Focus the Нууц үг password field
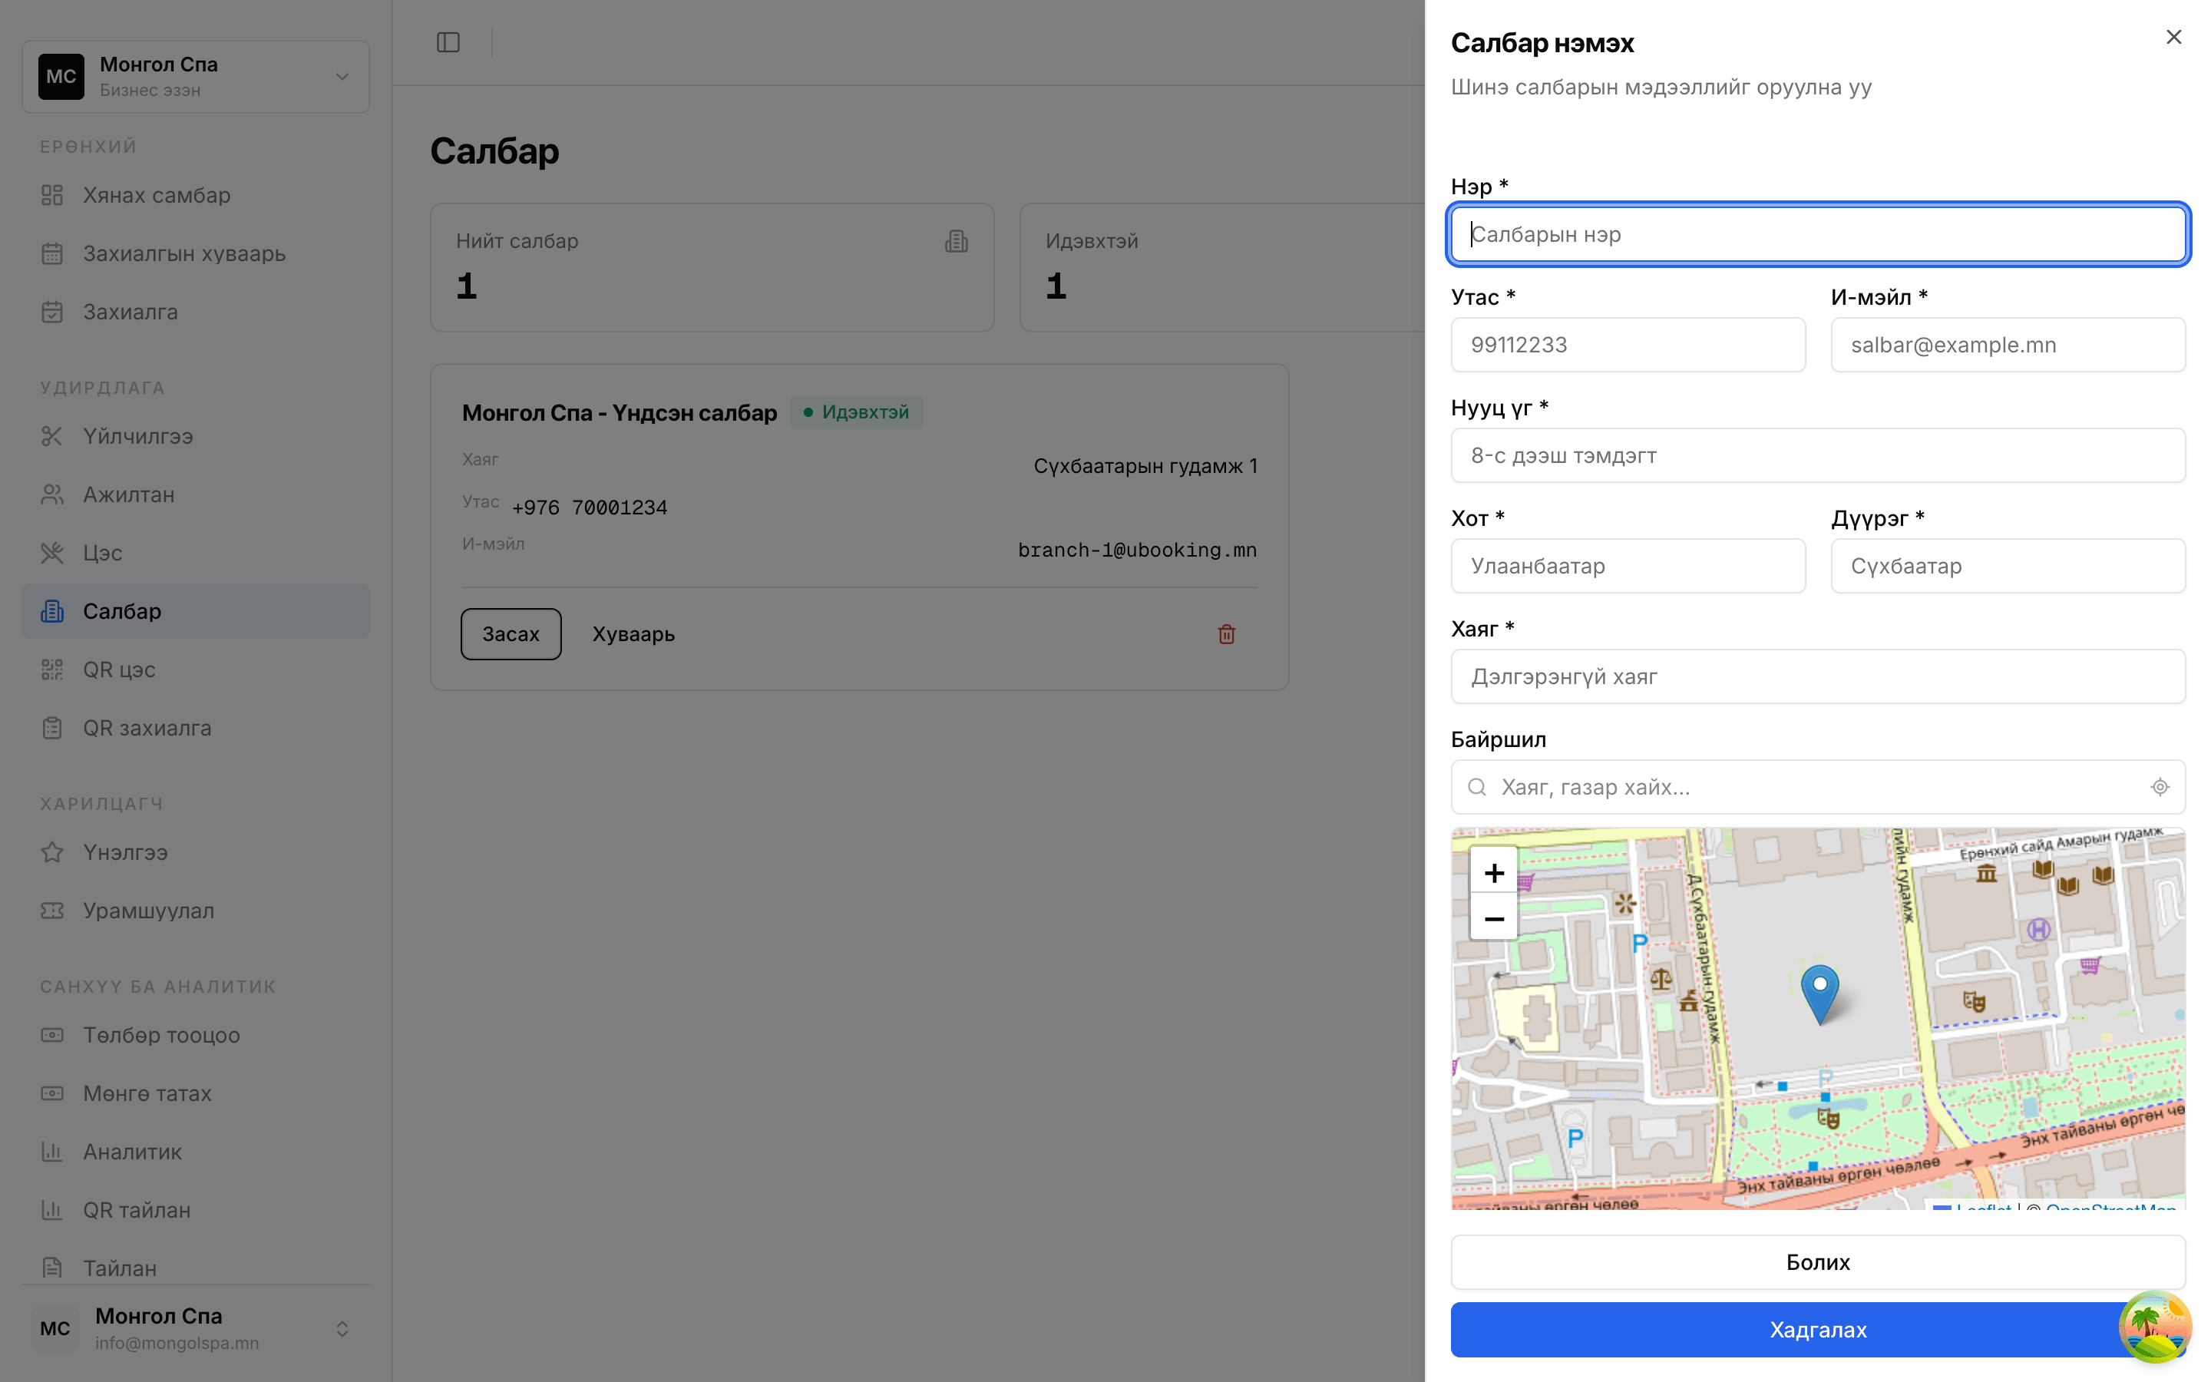 [x=1818, y=455]
